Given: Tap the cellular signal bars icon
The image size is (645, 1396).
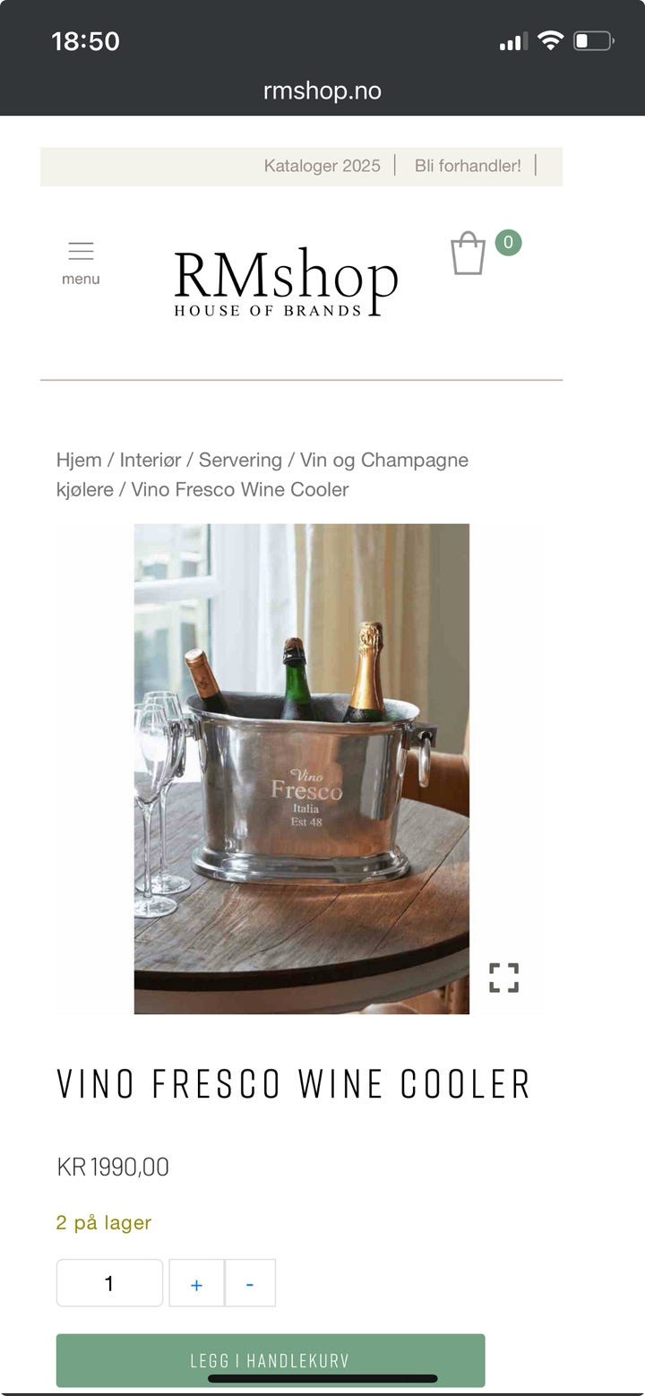Looking at the screenshot, I should click(x=513, y=41).
